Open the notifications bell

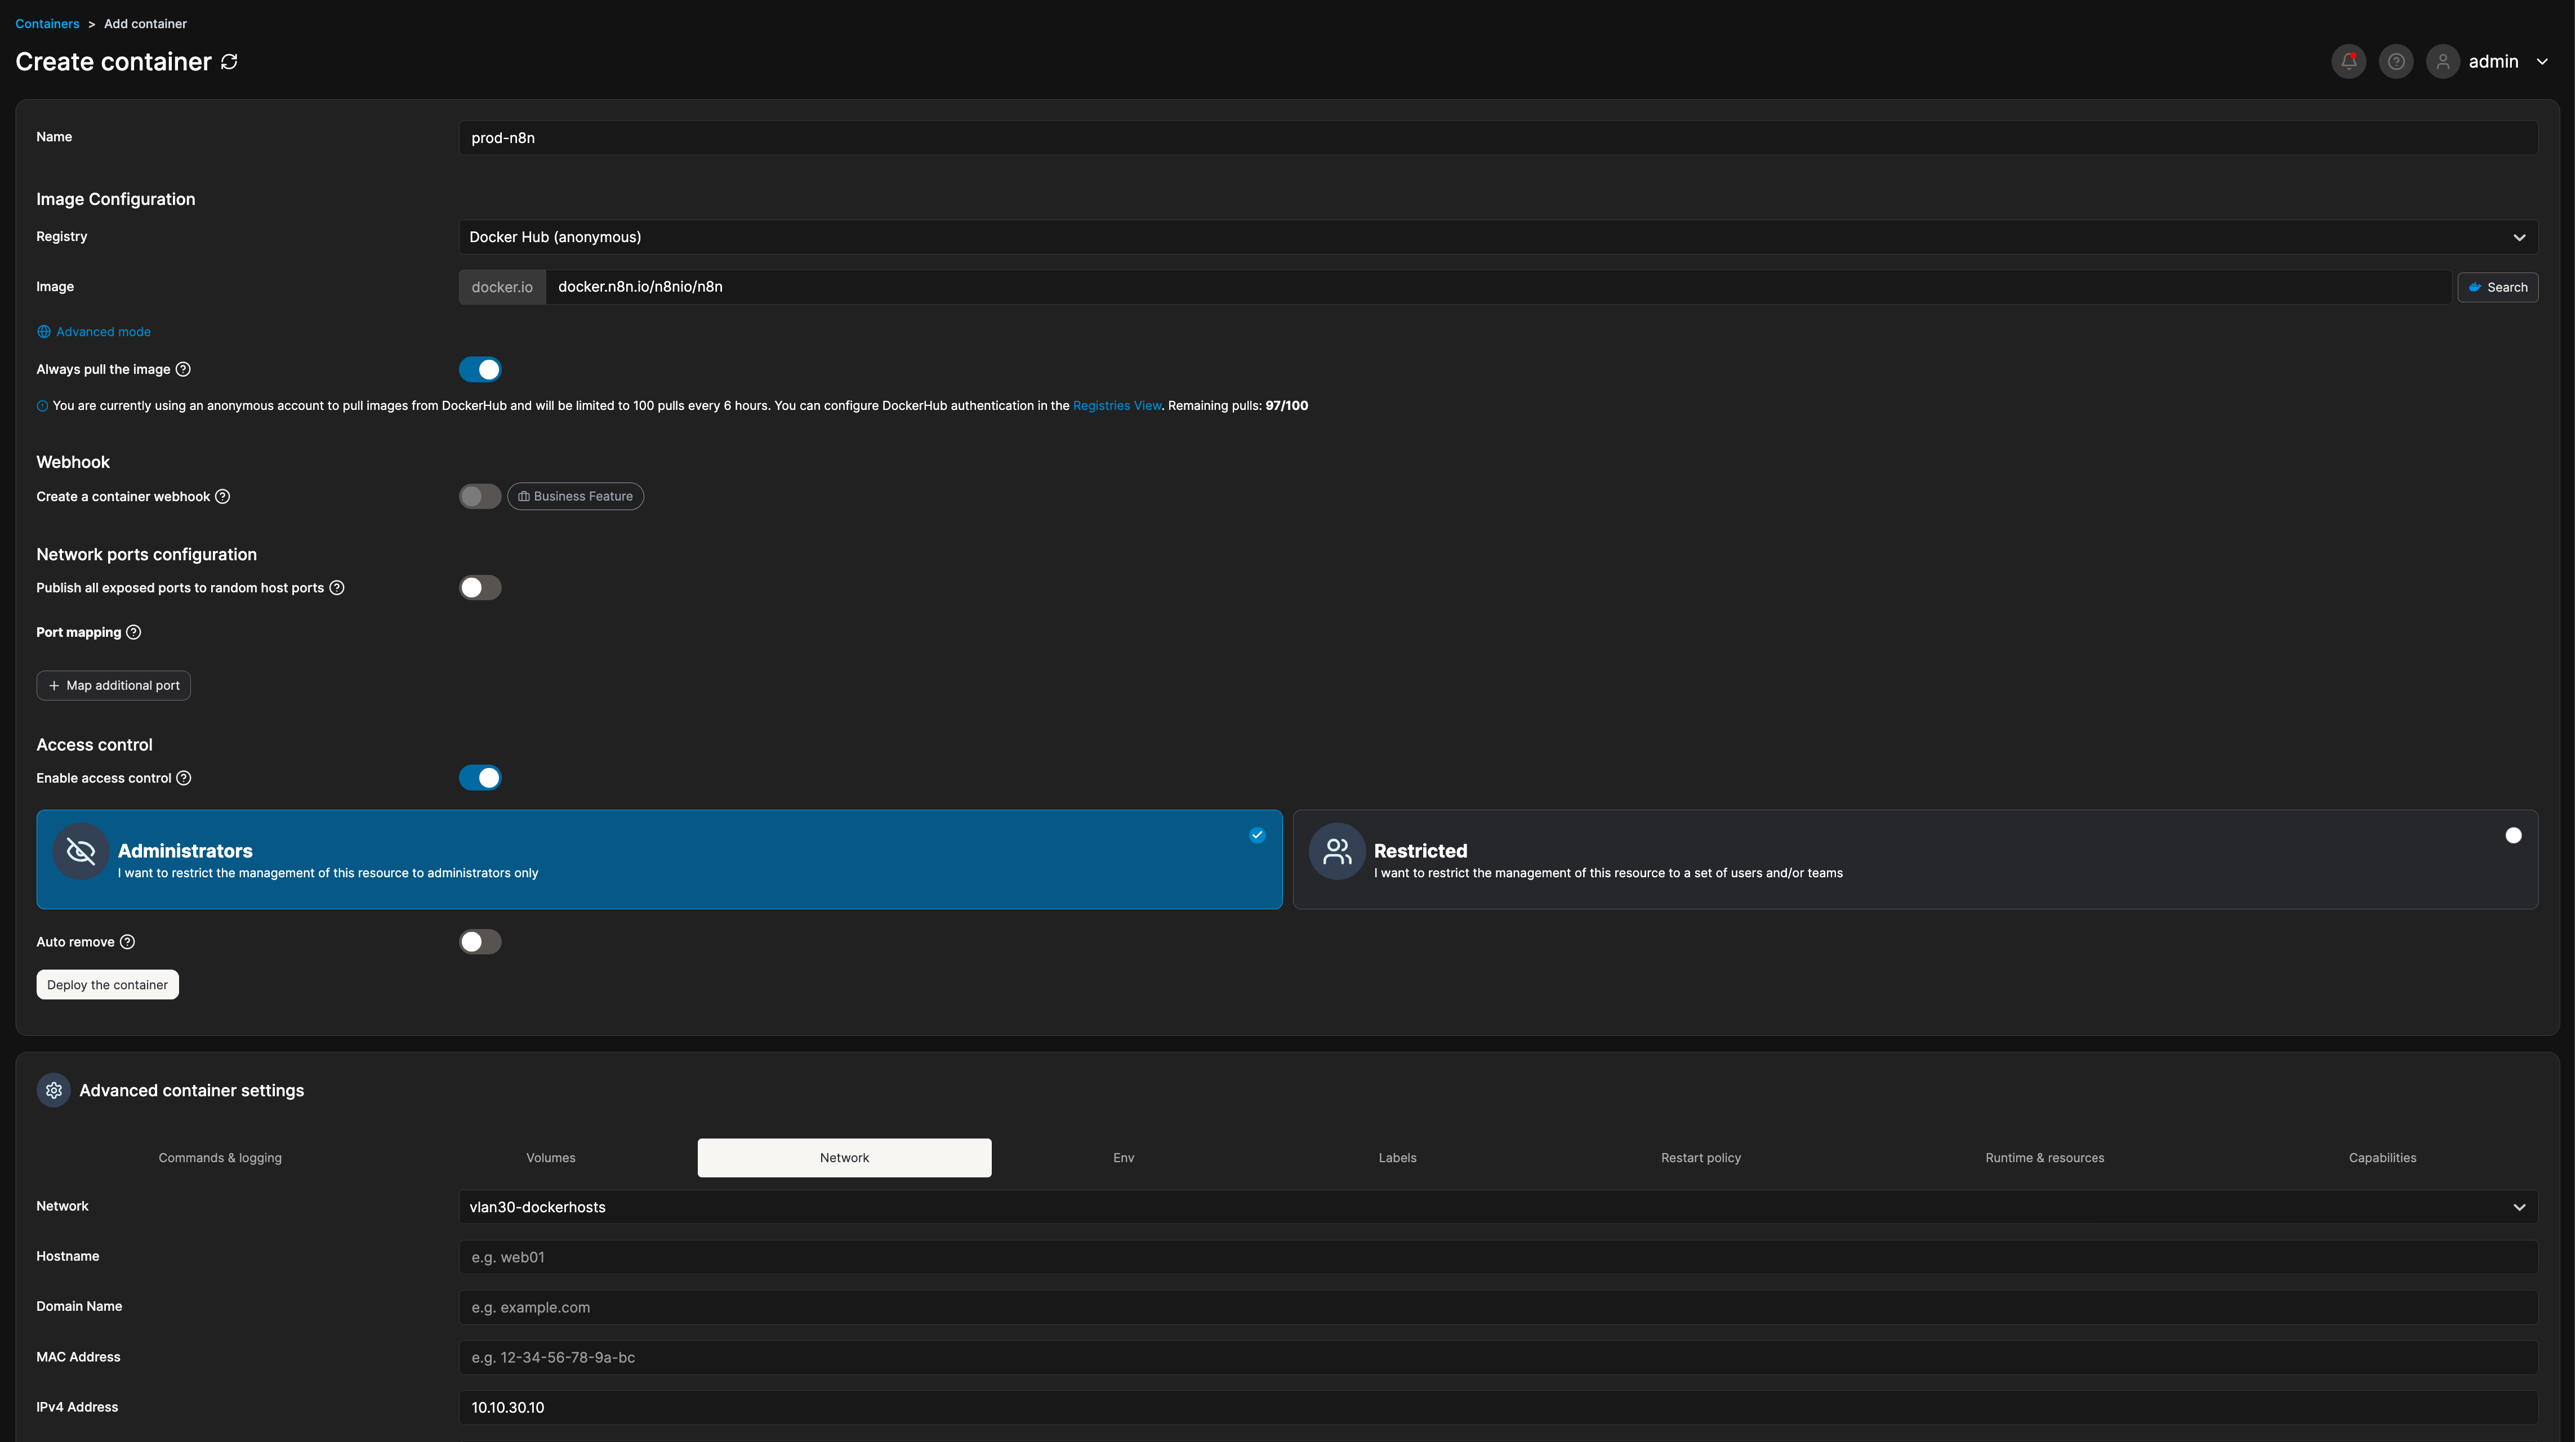coord(2348,62)
